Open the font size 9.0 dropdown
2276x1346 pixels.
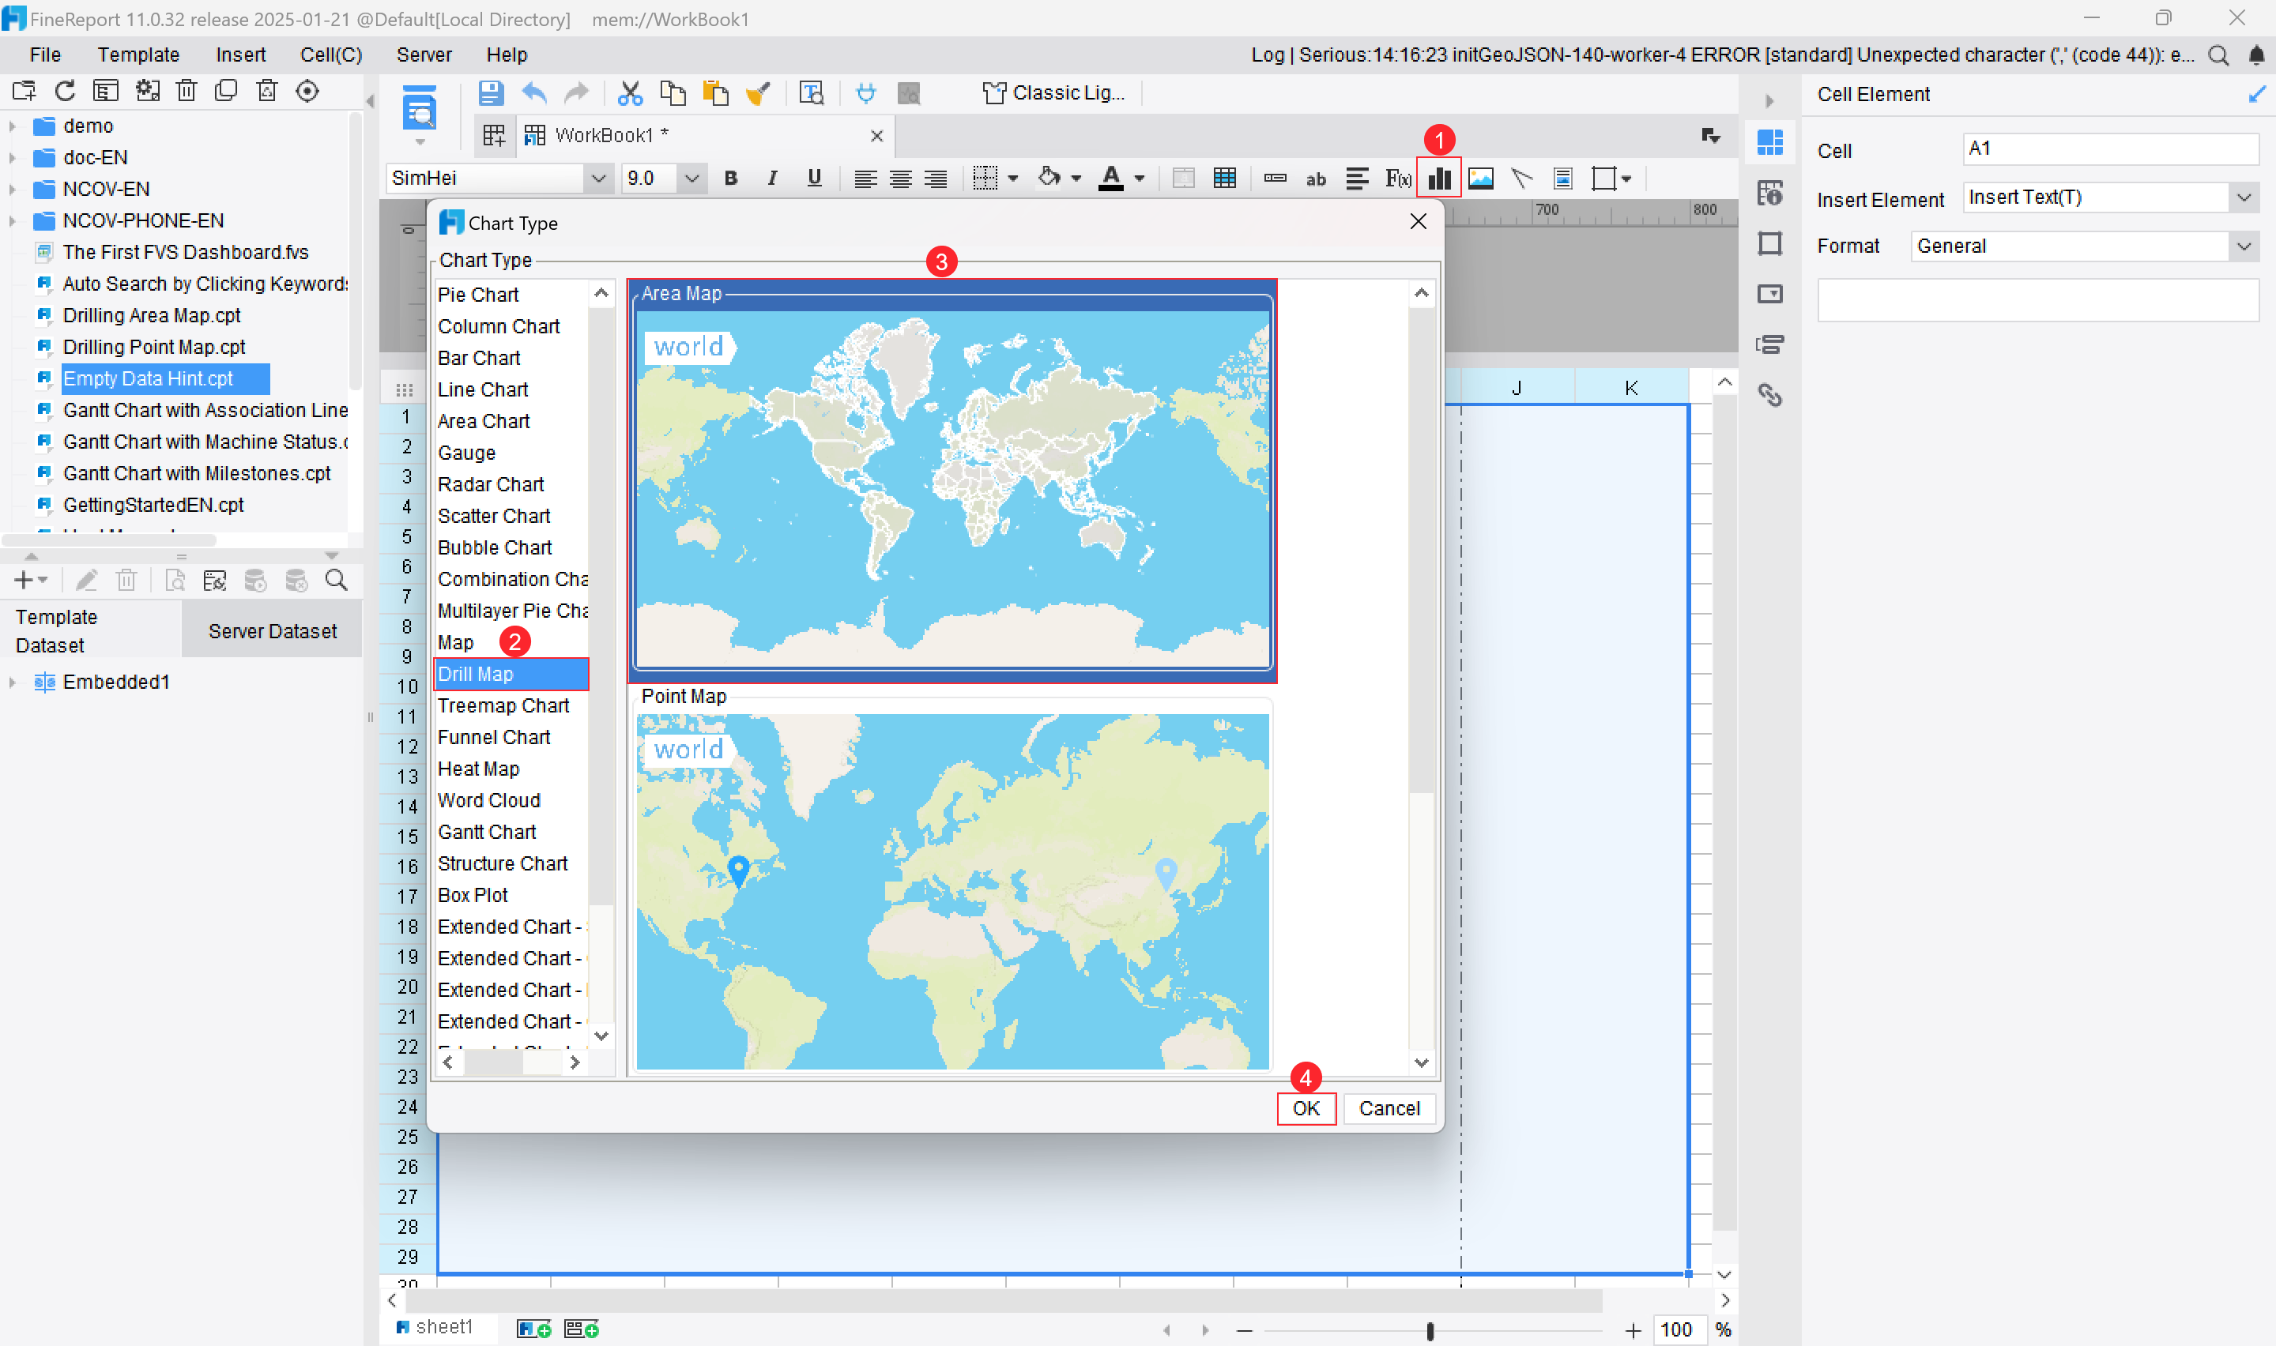tap(692, 179)
